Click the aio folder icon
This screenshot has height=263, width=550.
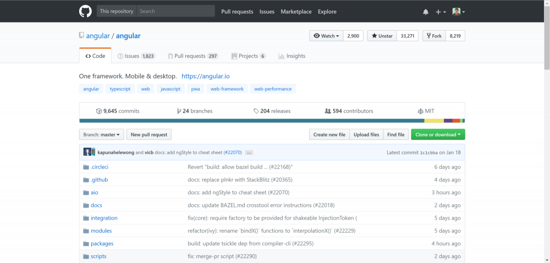click(86, 193)
